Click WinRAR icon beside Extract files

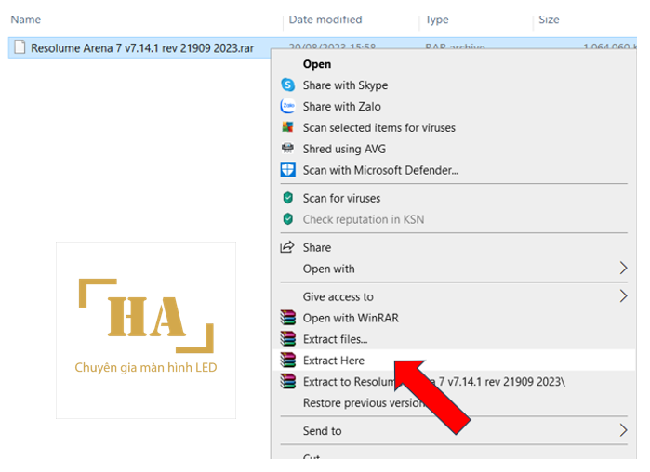click(287, 339)
